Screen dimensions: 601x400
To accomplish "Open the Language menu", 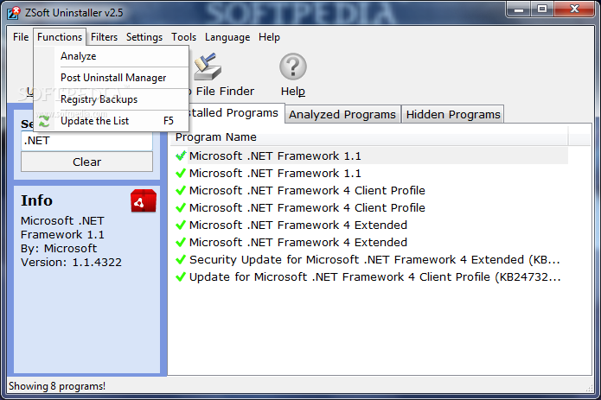I will (227, 37).
